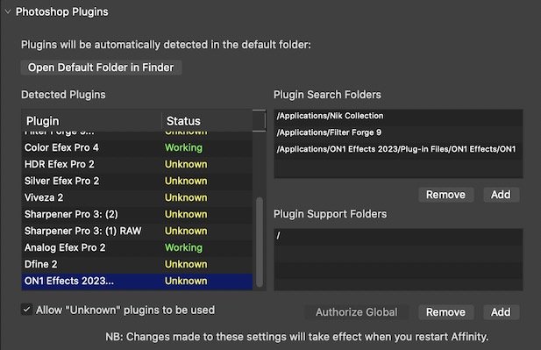Click the Unknown status of Silver Efex Pro 2
Screen dimensions: 541x350
[x=186, y=181]
